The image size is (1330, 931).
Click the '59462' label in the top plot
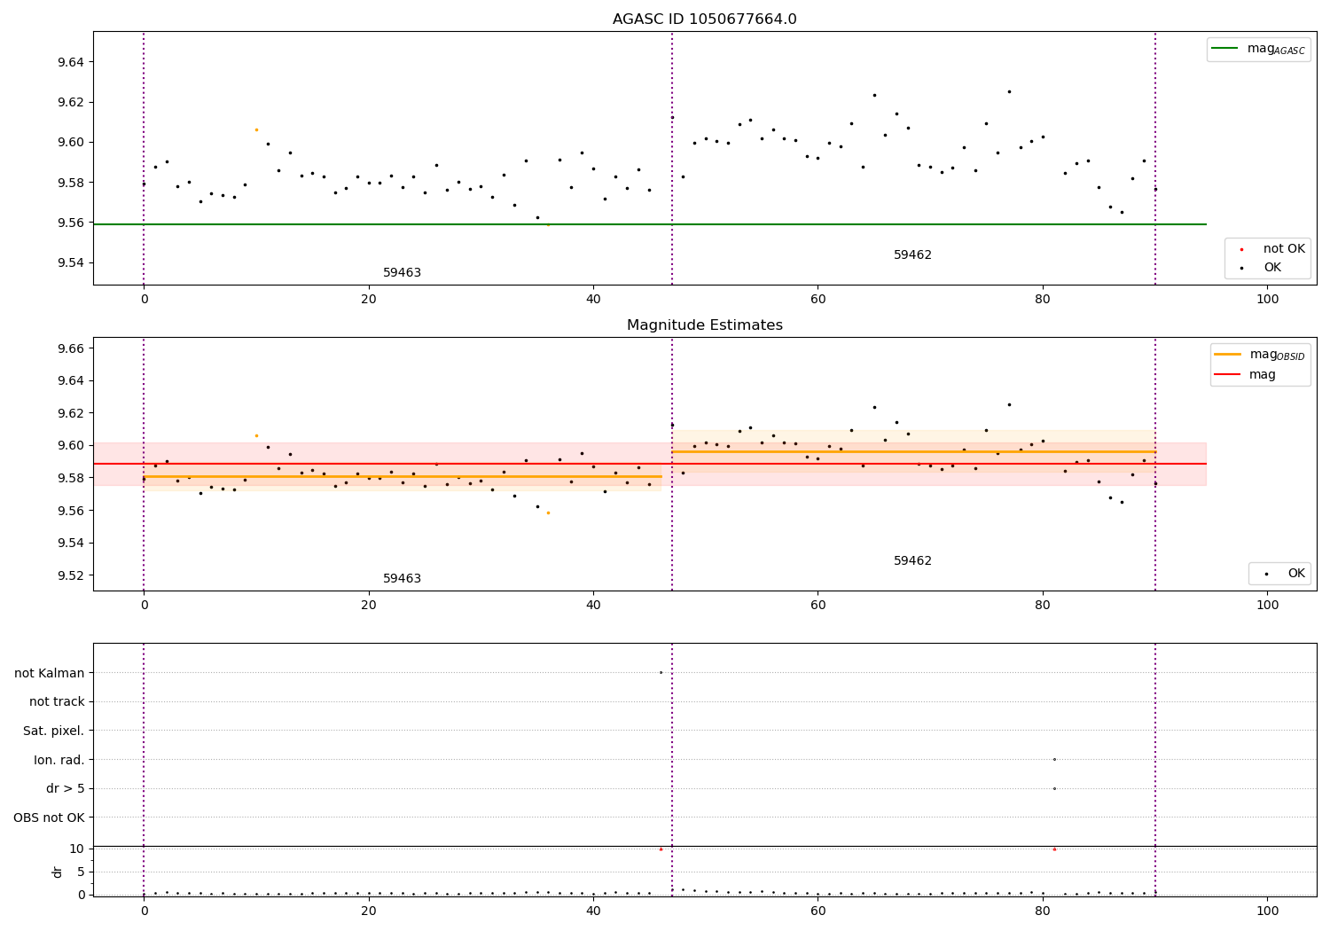912,255
